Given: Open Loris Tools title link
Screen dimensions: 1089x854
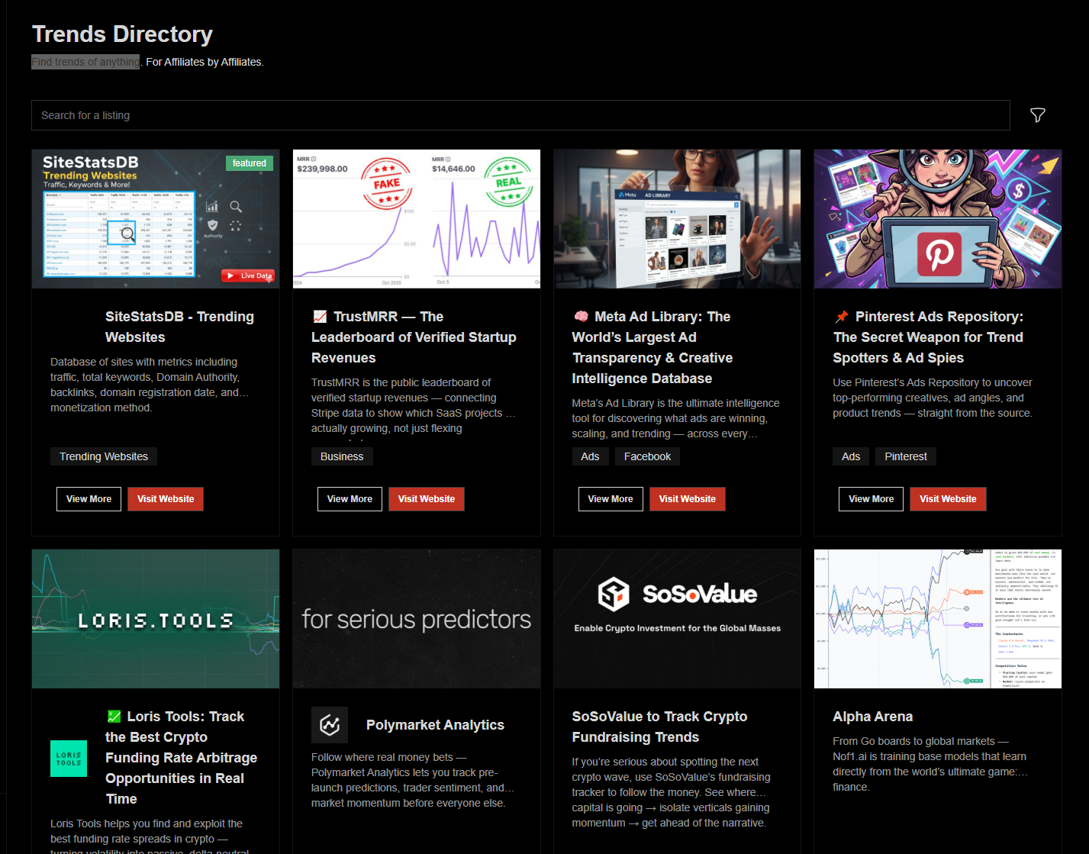Looking at the screenshot, I should 181,758.
